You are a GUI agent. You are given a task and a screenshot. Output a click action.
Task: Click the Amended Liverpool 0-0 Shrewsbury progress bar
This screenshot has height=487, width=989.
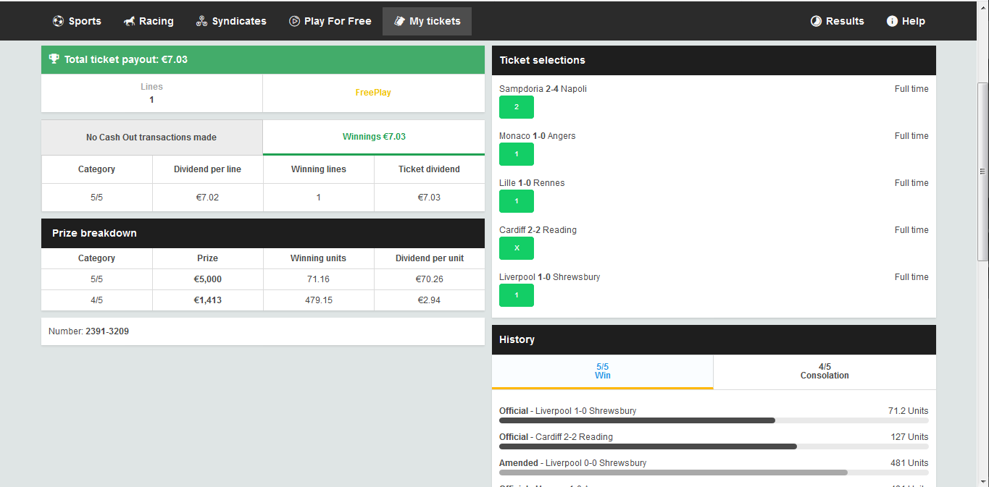(x=714, y=473)
